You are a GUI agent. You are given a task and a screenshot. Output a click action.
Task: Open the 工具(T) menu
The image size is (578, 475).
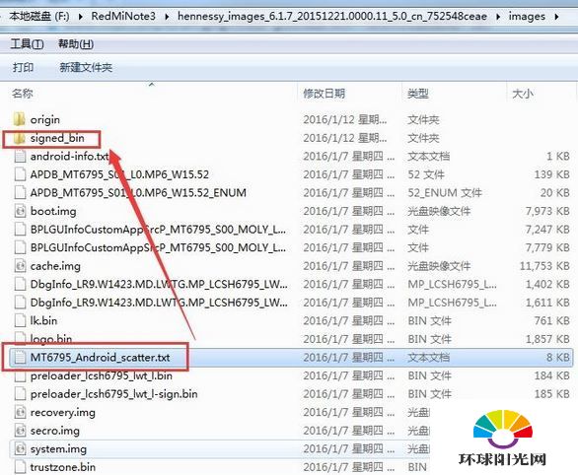click(x=27, y=44)
